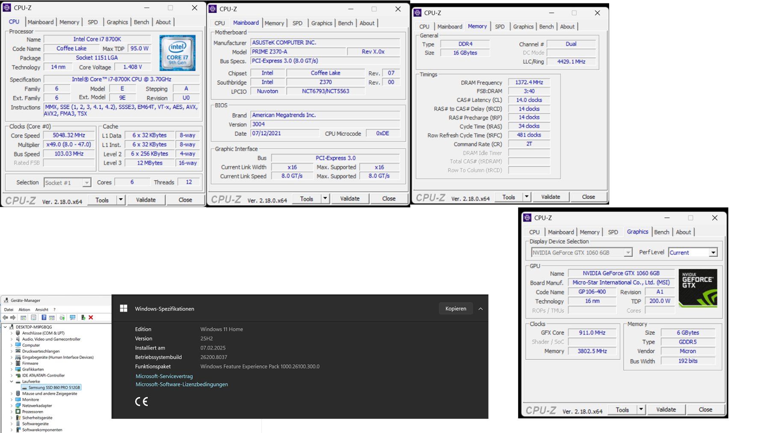This screenshot has width=770, height=433.
Task: Click Mäuse und andere Zeigegeräte mouse icon
Action: click(18, 393)
